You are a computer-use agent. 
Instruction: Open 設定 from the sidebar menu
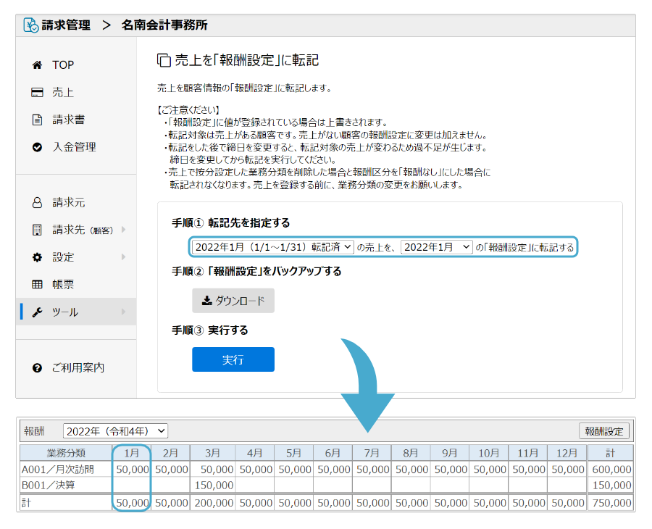[x=63, y=257]
